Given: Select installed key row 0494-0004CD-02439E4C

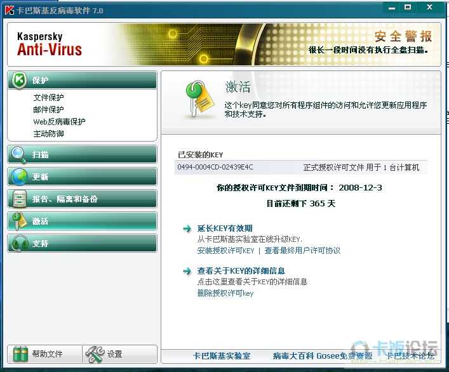Looking at the screenshot, I should coord(300,167).
